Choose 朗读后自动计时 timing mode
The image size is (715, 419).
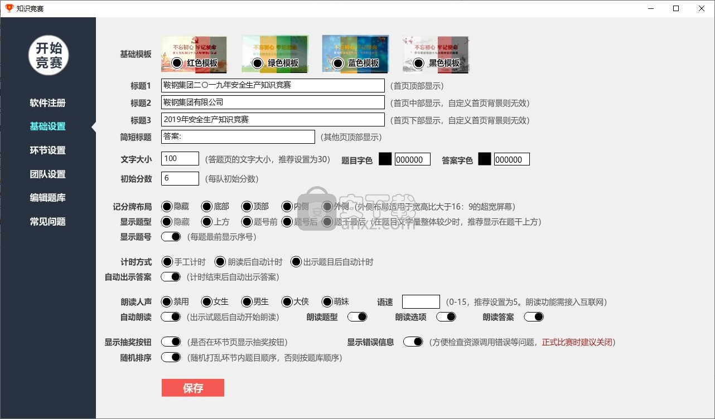220,262
